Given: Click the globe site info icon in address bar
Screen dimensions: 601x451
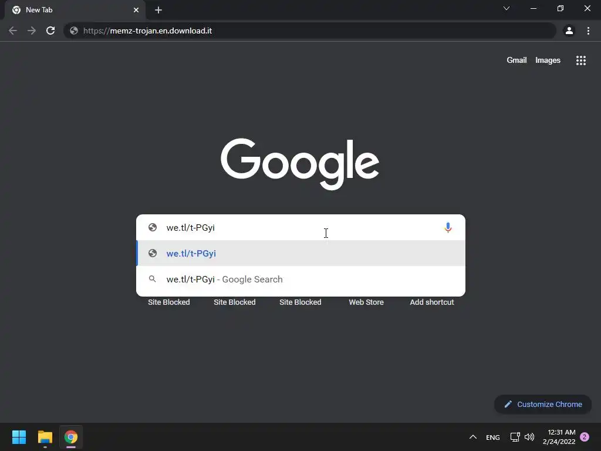Looking at the screenshot, I should (x=74, y=31).
